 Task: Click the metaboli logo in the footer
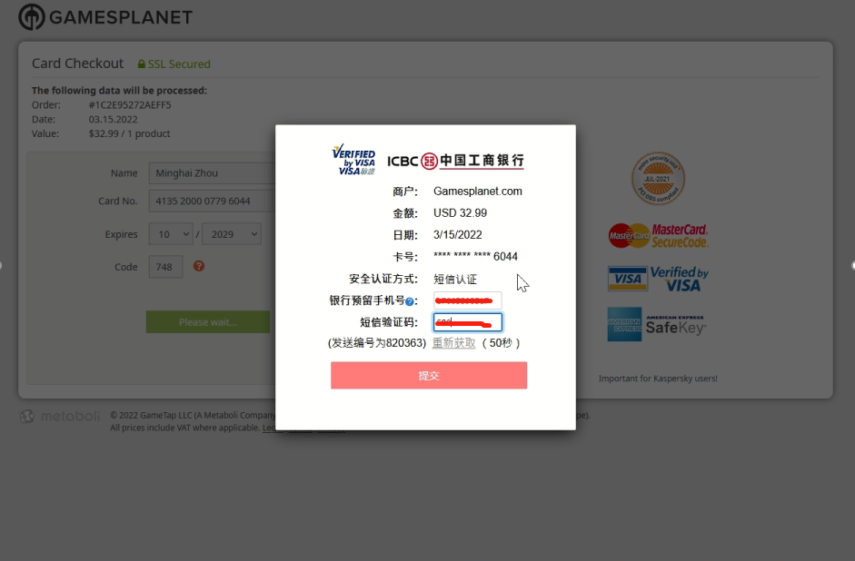pos(60,417)
